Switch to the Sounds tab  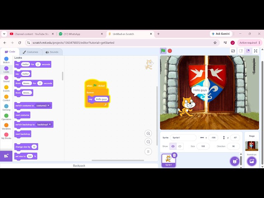click(52, 52)
